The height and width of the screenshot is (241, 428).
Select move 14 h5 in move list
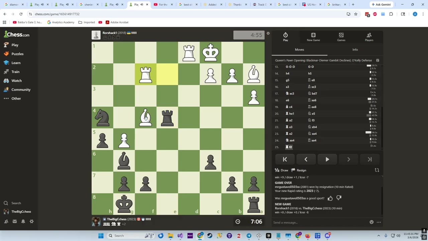(310, 73)
